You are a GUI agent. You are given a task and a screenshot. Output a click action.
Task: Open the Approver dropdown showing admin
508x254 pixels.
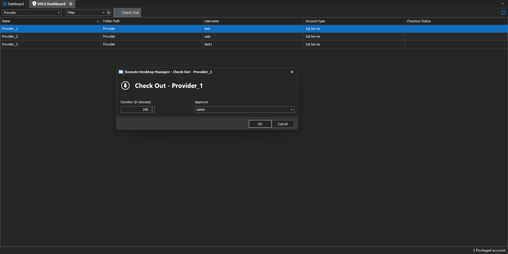point(291,110)
